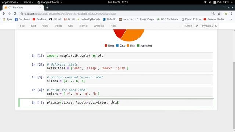The width and height of the screenshot is (235, 132).
Task: Click the orange Fish legend swatch
Action: 128,45
